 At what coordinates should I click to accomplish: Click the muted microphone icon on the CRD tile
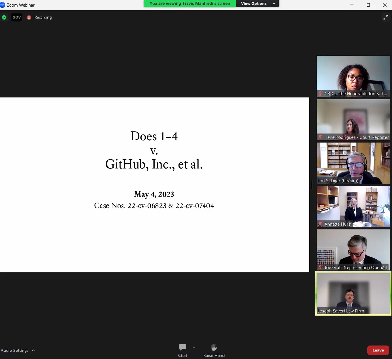[320, 94]
